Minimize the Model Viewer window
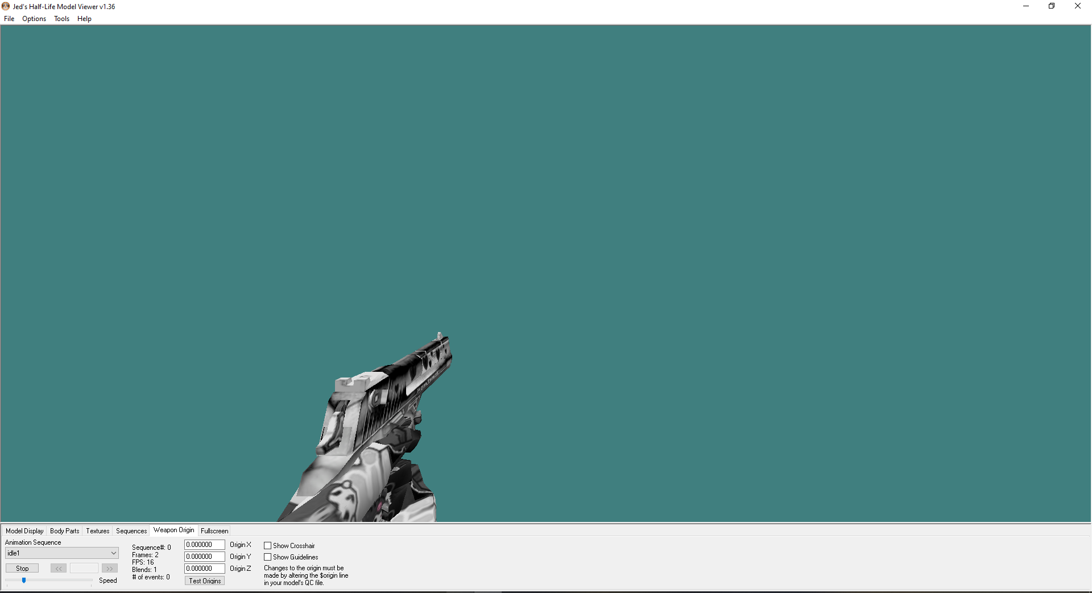Screen dimensions: 1092x593 click(x=1026, y=6)
